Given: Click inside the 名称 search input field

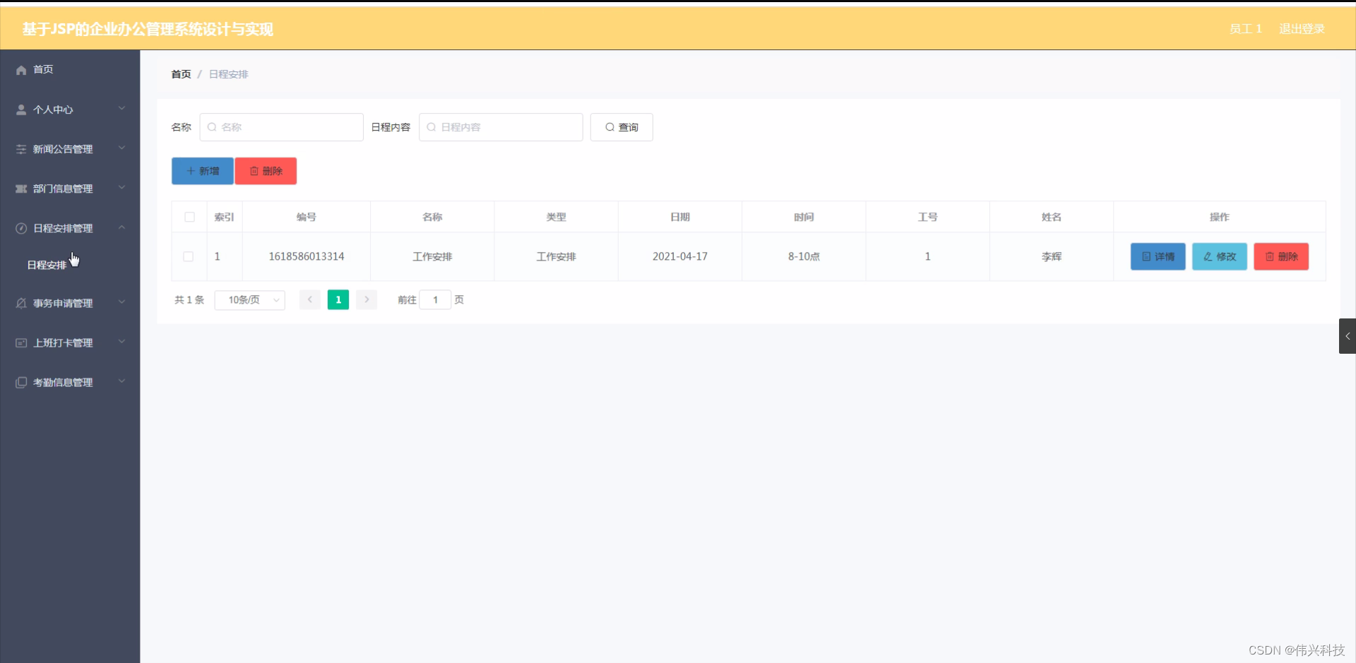Looking at the screenshot, I should 281,127.
